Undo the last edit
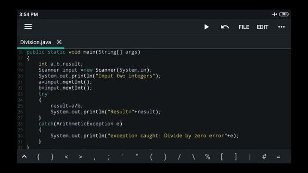This screenshot has height=173, width=308. click(x=225, y=27)
